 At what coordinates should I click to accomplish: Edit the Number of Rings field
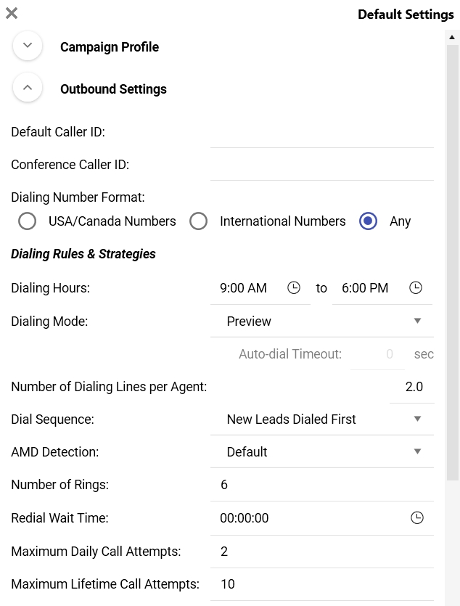pos(321,485)
